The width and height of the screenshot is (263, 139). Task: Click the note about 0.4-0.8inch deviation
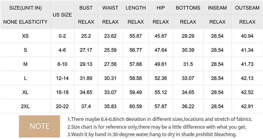[x=160, y=119]
